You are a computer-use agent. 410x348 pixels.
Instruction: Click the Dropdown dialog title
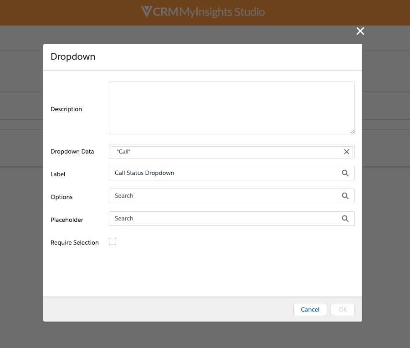73,57
